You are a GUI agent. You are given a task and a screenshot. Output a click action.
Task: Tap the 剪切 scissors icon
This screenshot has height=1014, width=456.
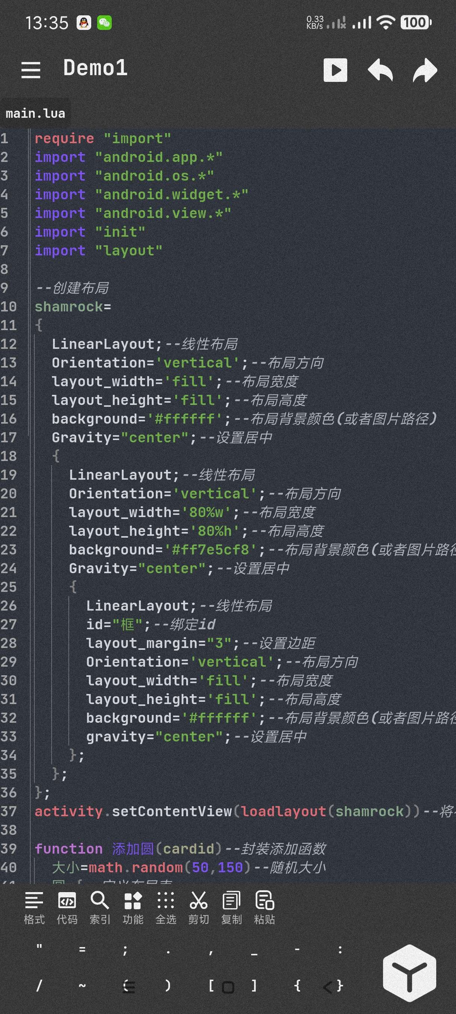199,908
